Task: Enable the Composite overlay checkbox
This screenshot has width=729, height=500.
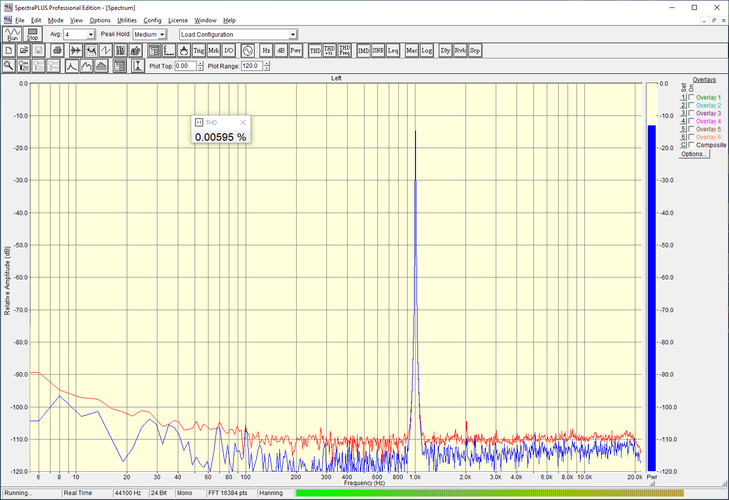Action: click(x=691, y=145)
